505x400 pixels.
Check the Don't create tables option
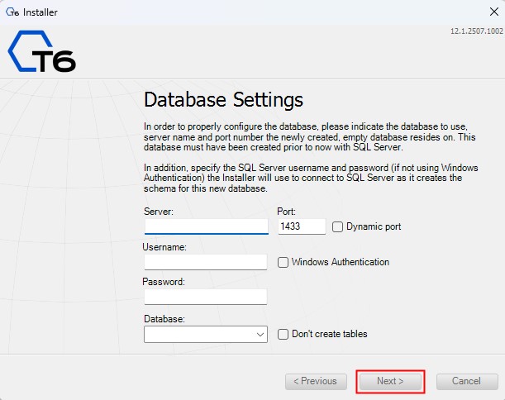click(283, 335)
